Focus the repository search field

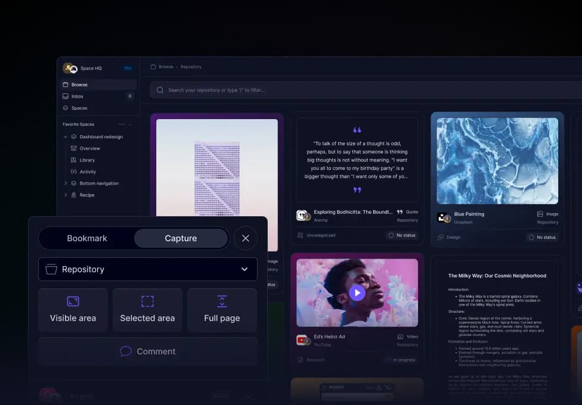(366, 90)
